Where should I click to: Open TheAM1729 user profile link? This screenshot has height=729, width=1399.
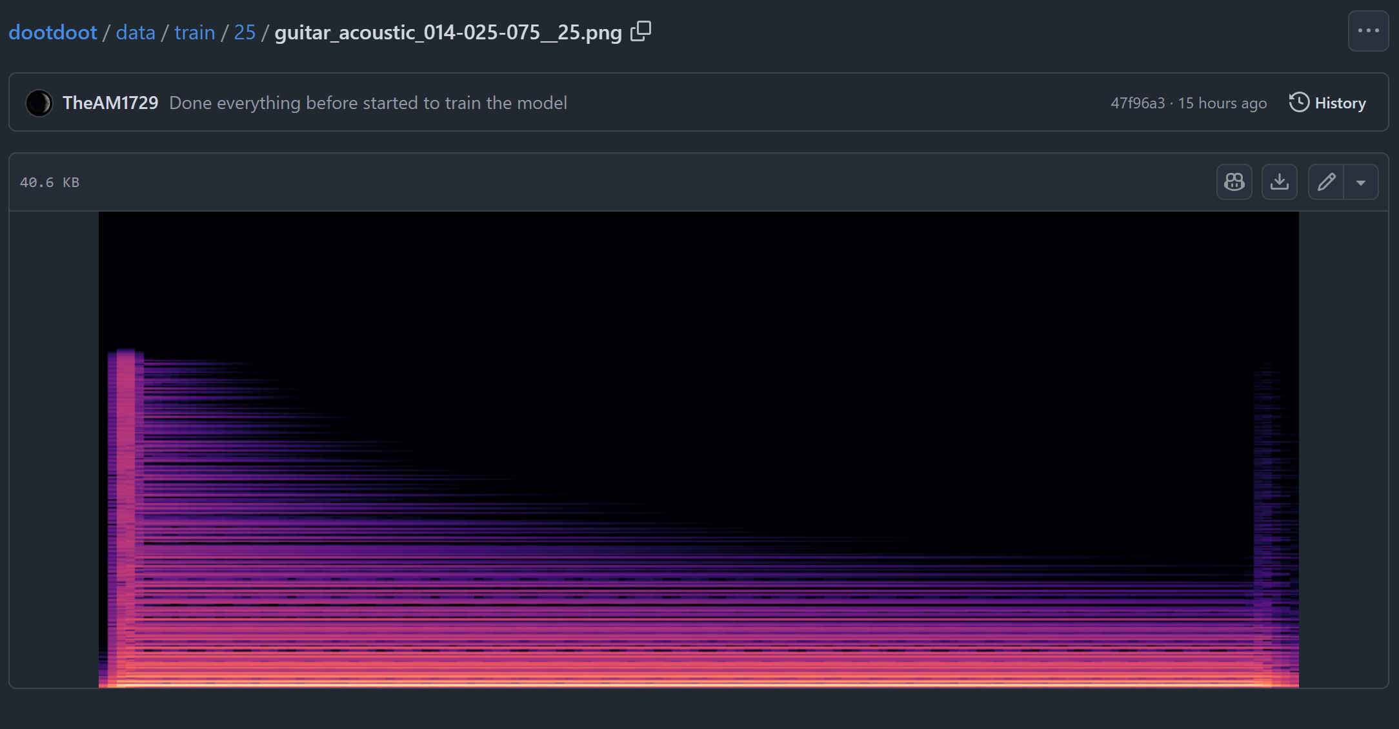pos(110,103)
